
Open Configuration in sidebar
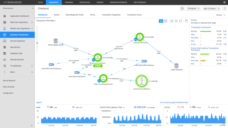(x=8, y=93)
